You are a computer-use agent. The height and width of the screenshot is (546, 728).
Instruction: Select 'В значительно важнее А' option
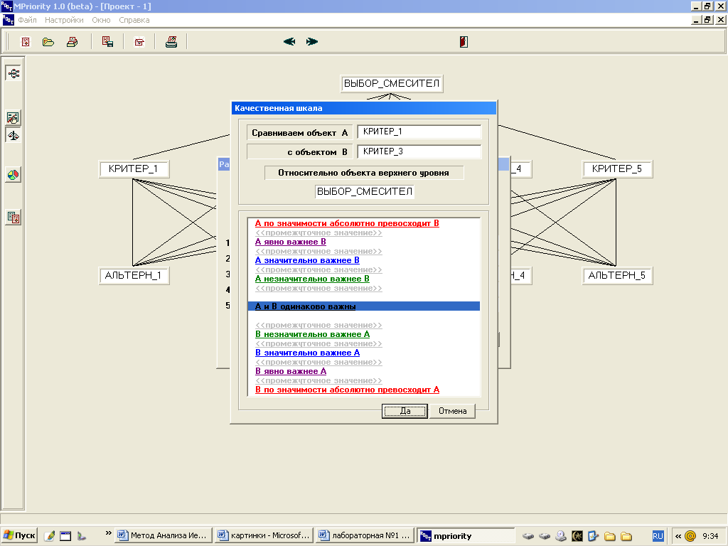click(x=307, y=353)
